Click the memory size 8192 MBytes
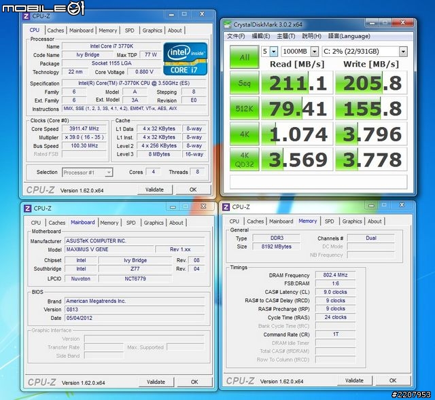 pyautogui.click(x=277, y=247)
